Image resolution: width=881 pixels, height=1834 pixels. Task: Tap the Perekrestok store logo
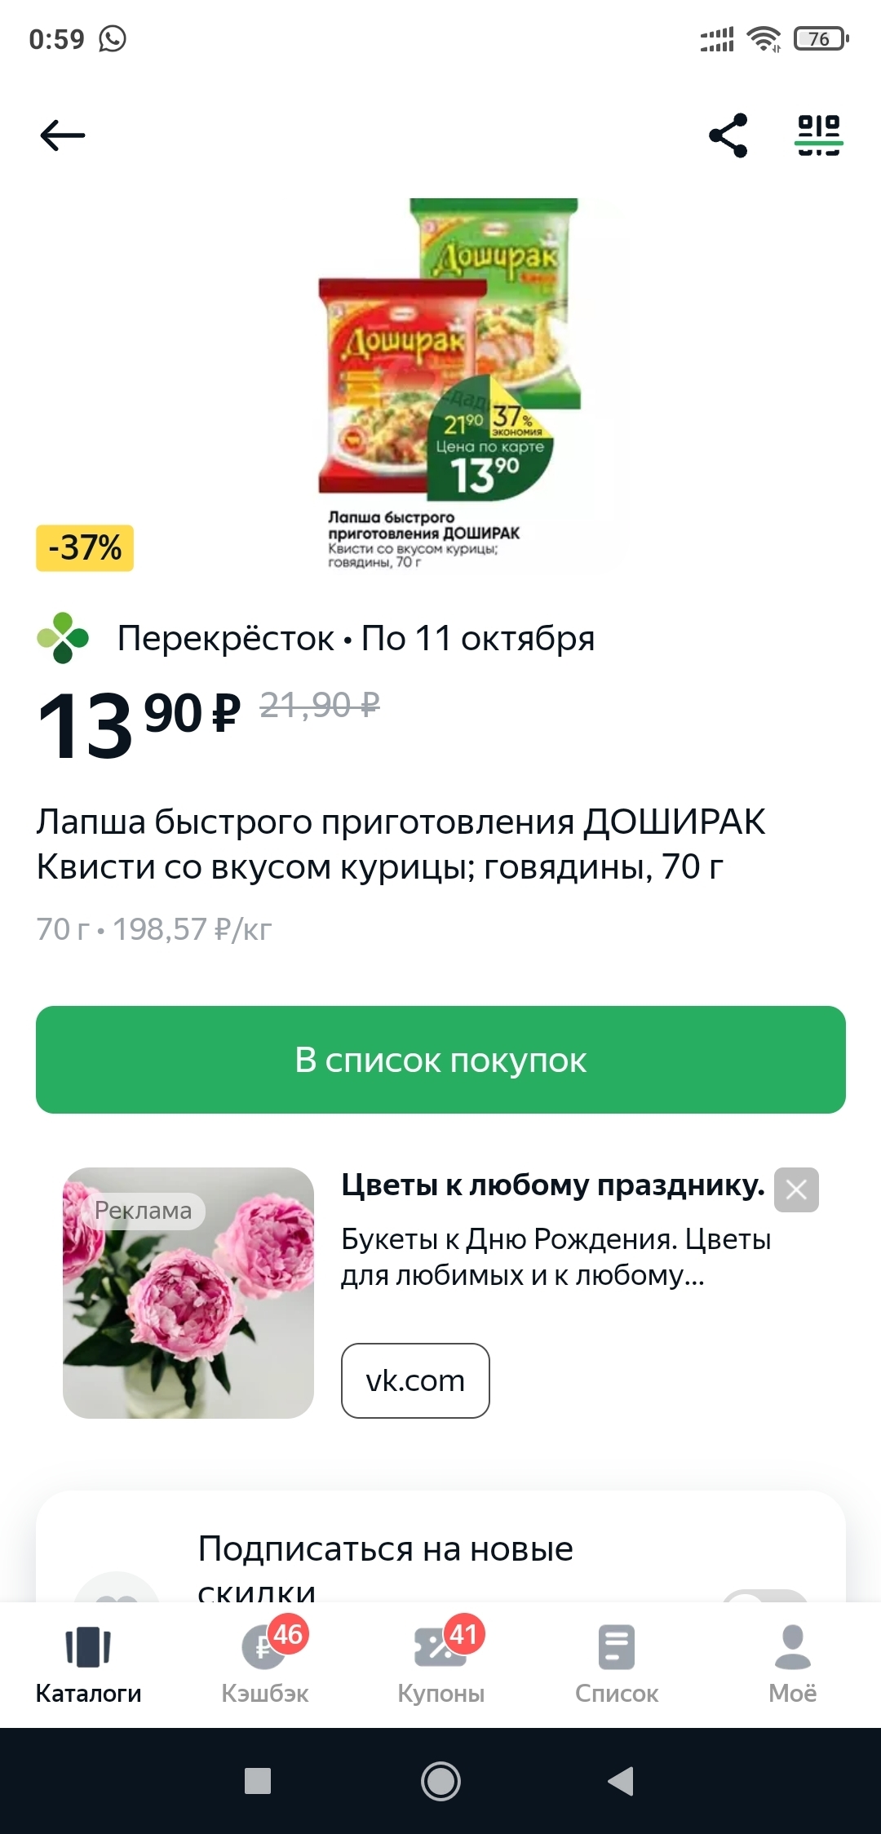(x=63, y=638)
